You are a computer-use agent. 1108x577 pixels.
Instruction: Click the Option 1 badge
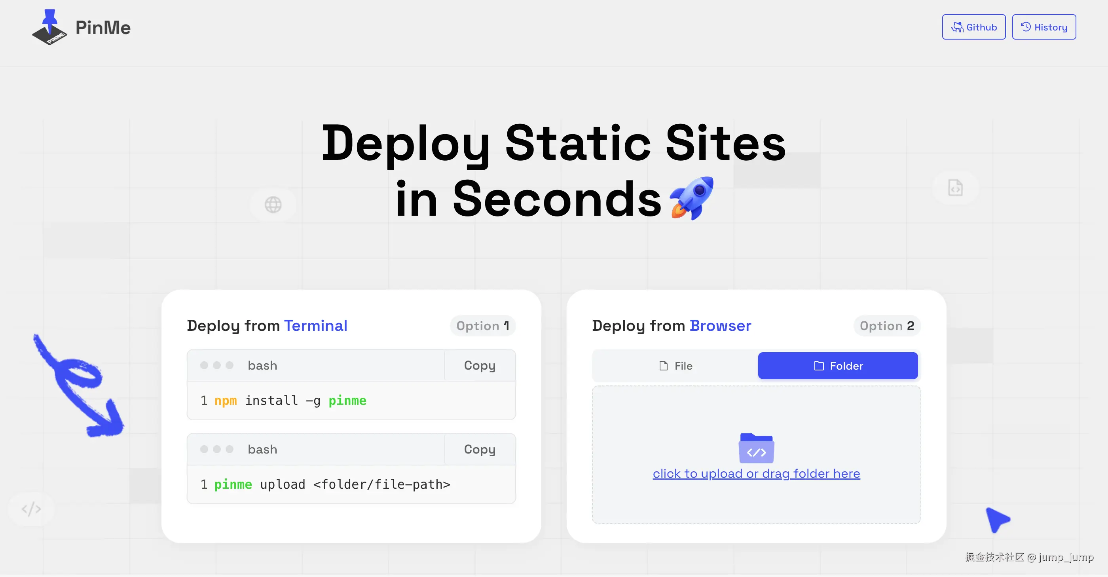point(483,326)
